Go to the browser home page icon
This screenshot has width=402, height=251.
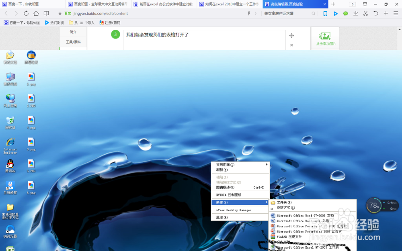[36, 13]
